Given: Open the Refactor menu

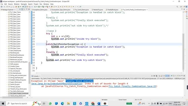Looking at the screenshot, I should [x=17, y=4].
